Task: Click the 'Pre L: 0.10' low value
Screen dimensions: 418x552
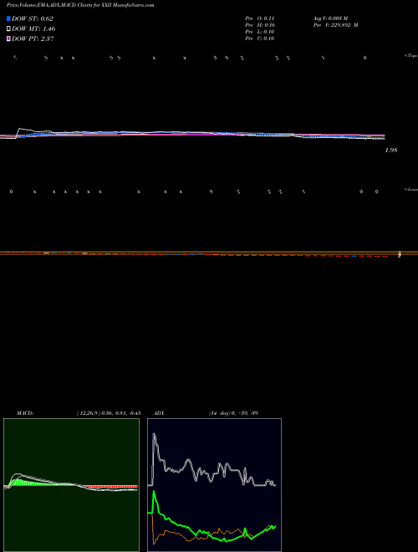Action: coord(260,32)
